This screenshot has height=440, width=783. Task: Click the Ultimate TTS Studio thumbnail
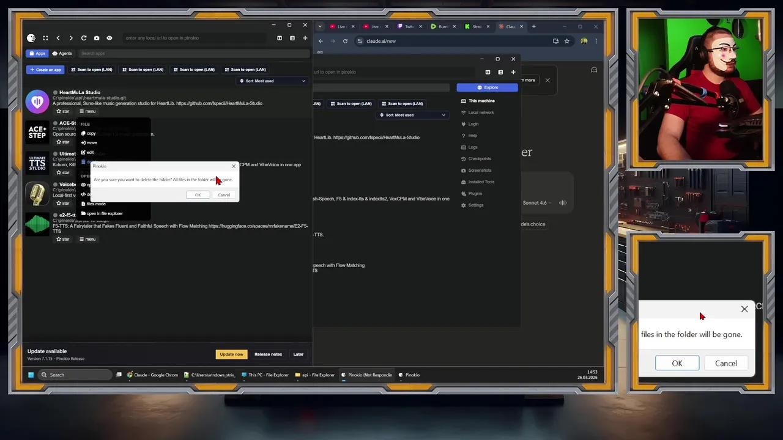point(37,163)
